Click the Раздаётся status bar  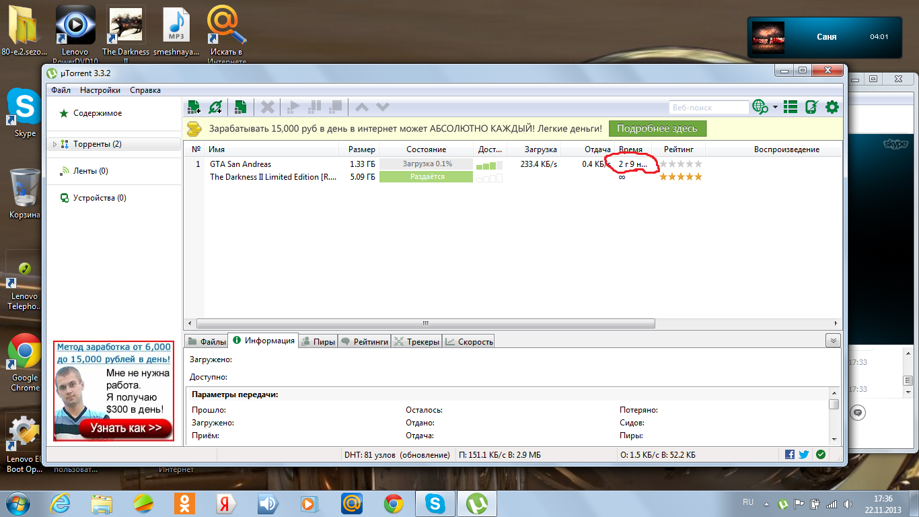(x=427, y=176)
